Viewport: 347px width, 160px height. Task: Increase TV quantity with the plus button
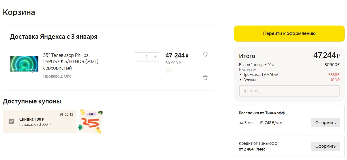[x=155, y=57]
